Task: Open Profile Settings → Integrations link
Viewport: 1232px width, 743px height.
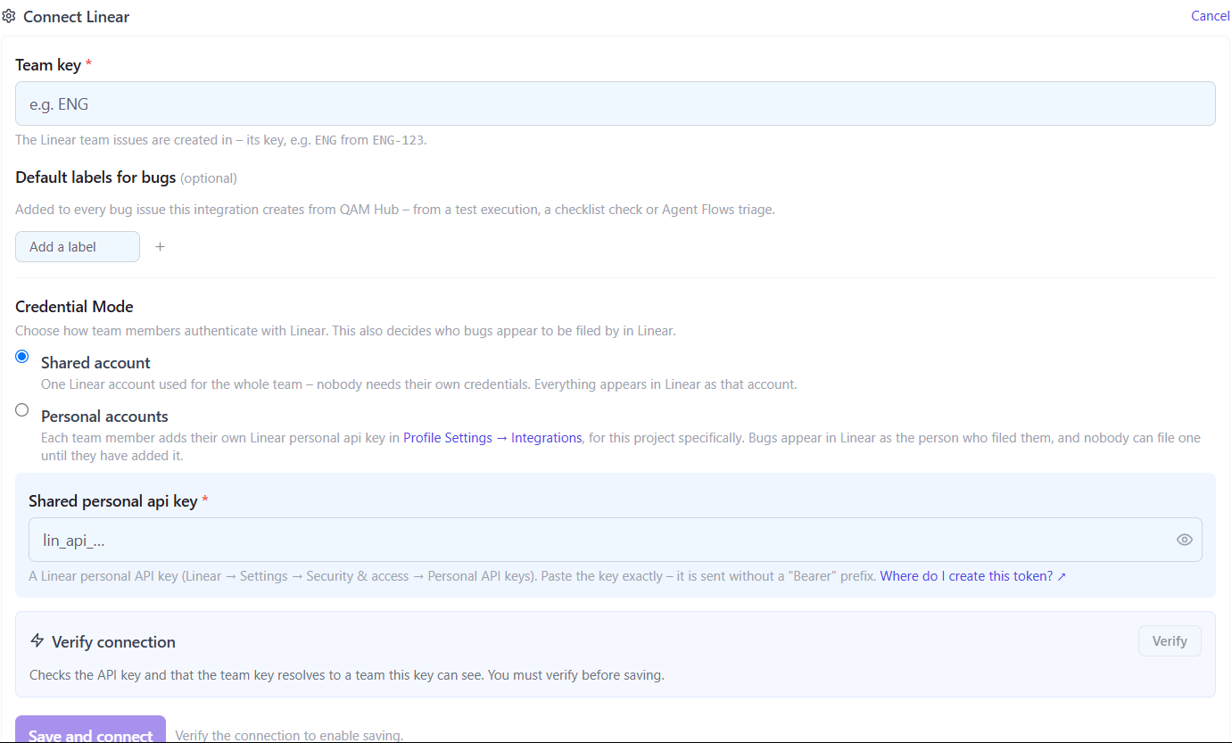Action: (x=492, y=438)
